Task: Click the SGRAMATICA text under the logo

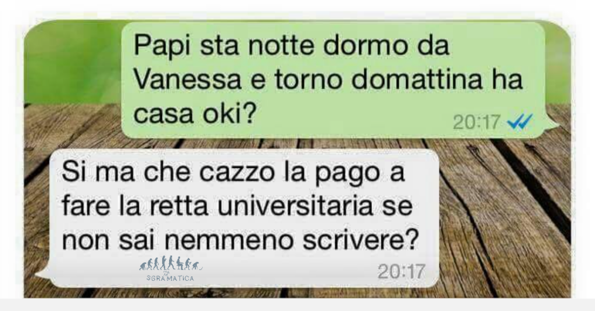Action: point(170,278)
